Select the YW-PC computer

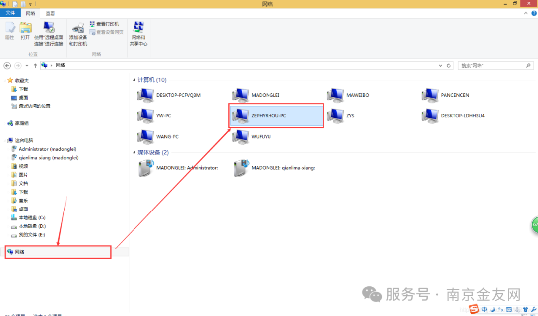click(x=154, y=116)
